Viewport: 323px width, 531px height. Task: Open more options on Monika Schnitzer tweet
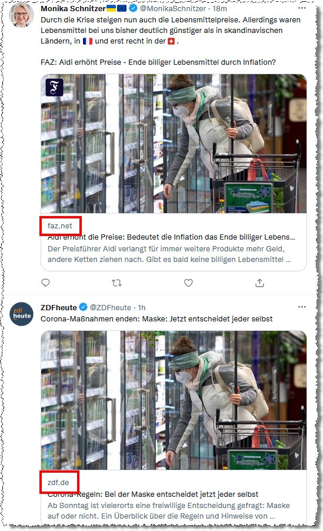tap(302, 8)
